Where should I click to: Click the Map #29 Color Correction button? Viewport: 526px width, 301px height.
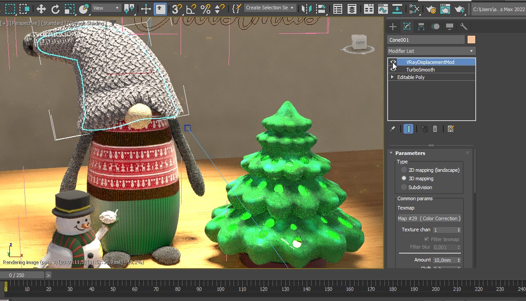pyautogui.click(x=429, y=218)
